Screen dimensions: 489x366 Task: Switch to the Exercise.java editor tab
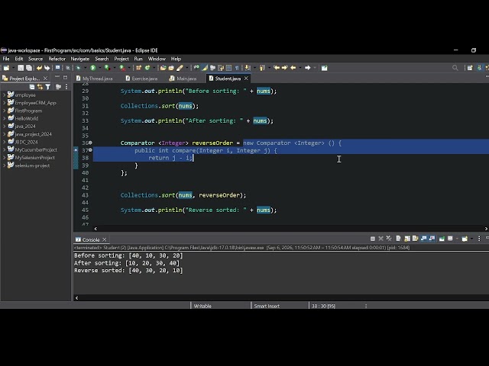141,79
